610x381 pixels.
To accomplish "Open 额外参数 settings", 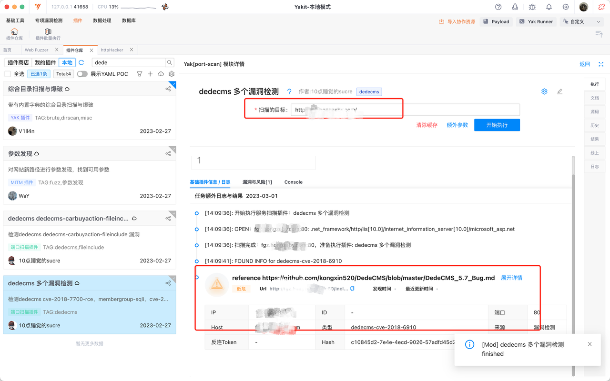I will (x=457, y=125).
